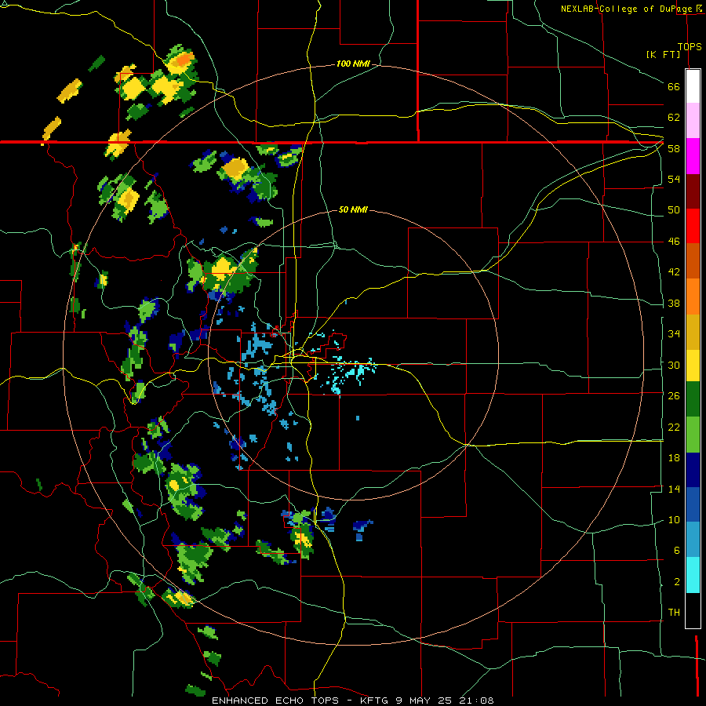Click the '50 NMI' range ring label
The height and width of the screenshot is (706, 706).
tap(353, 209)
